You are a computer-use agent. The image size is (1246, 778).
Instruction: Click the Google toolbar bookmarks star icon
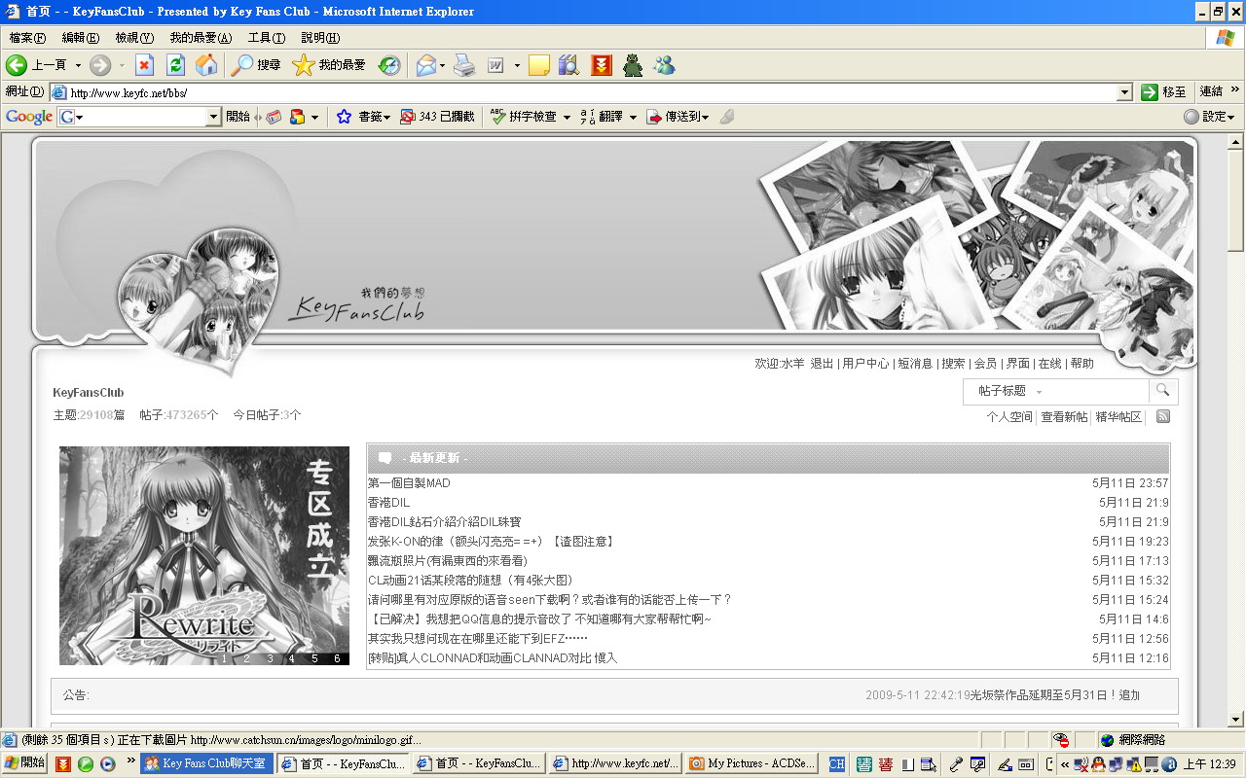(344, 117)
